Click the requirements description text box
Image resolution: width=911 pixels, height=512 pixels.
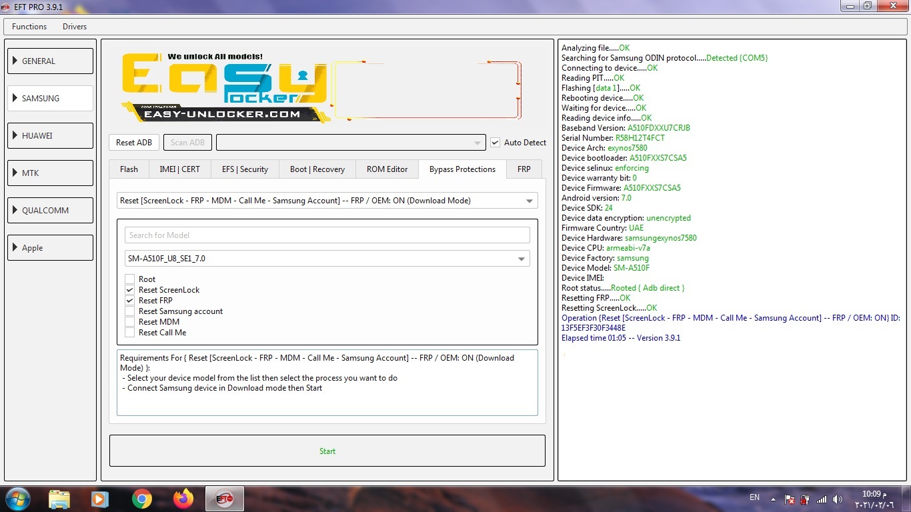point(327,383)
